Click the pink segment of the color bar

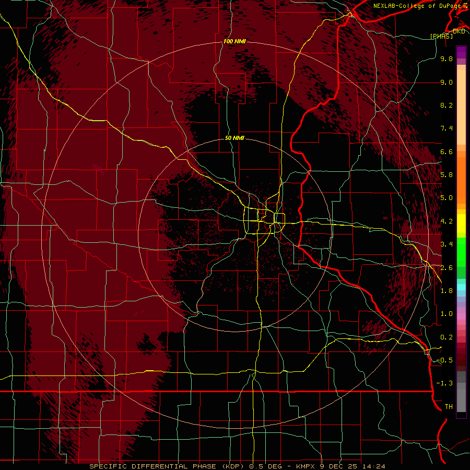point(461,316)
